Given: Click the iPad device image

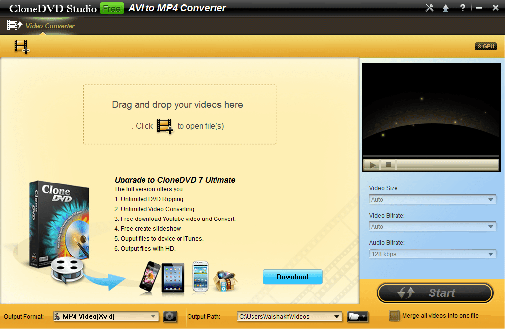Looking at the screenshot, I should (x=173, y=278).
